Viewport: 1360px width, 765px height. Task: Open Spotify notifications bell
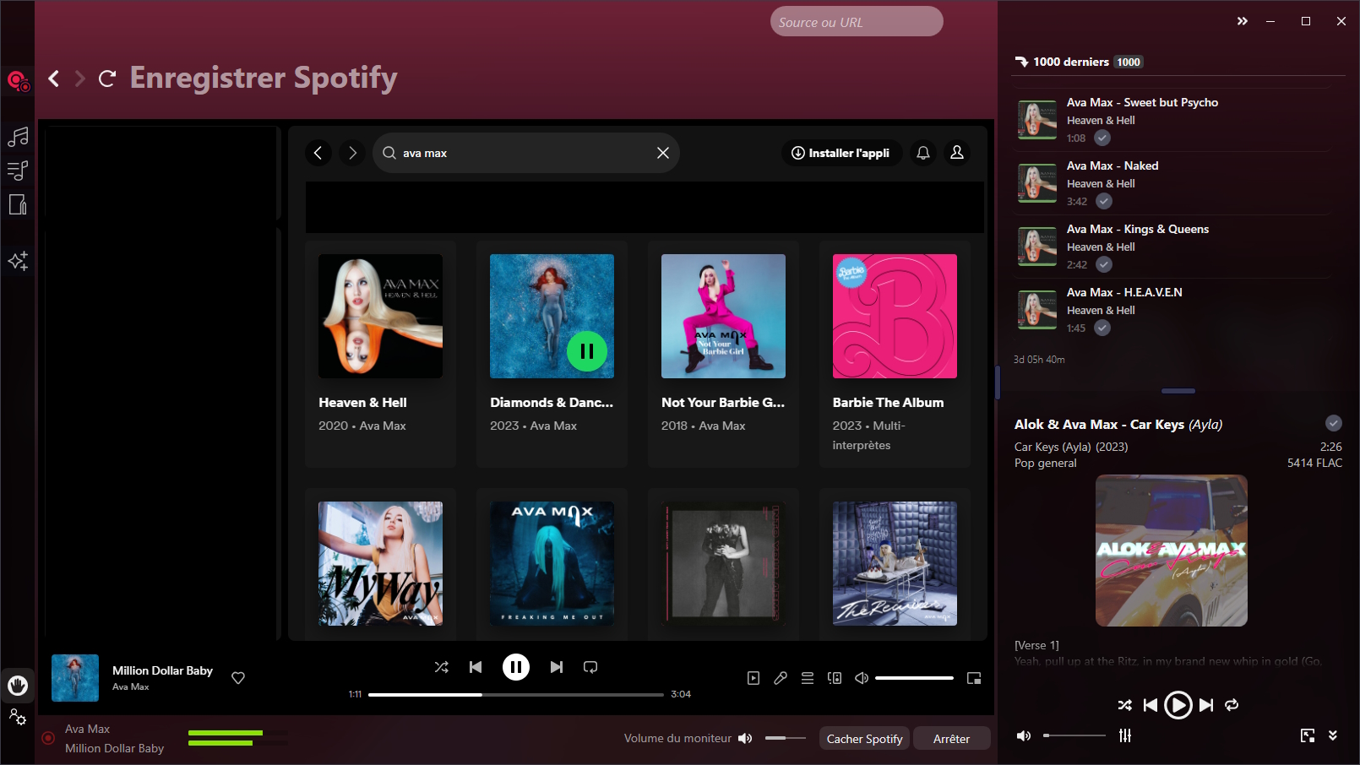tap(923, 153)
